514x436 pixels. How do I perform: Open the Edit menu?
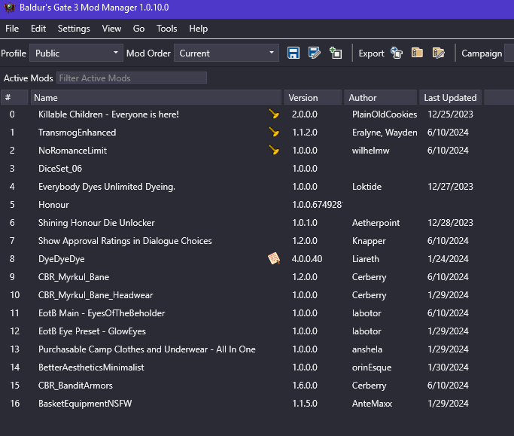(38, 29)
